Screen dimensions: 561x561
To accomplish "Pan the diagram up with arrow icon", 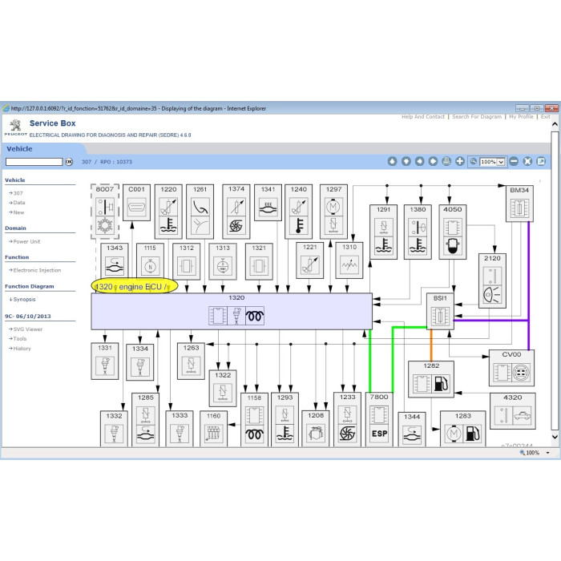I will coord(392,161).
